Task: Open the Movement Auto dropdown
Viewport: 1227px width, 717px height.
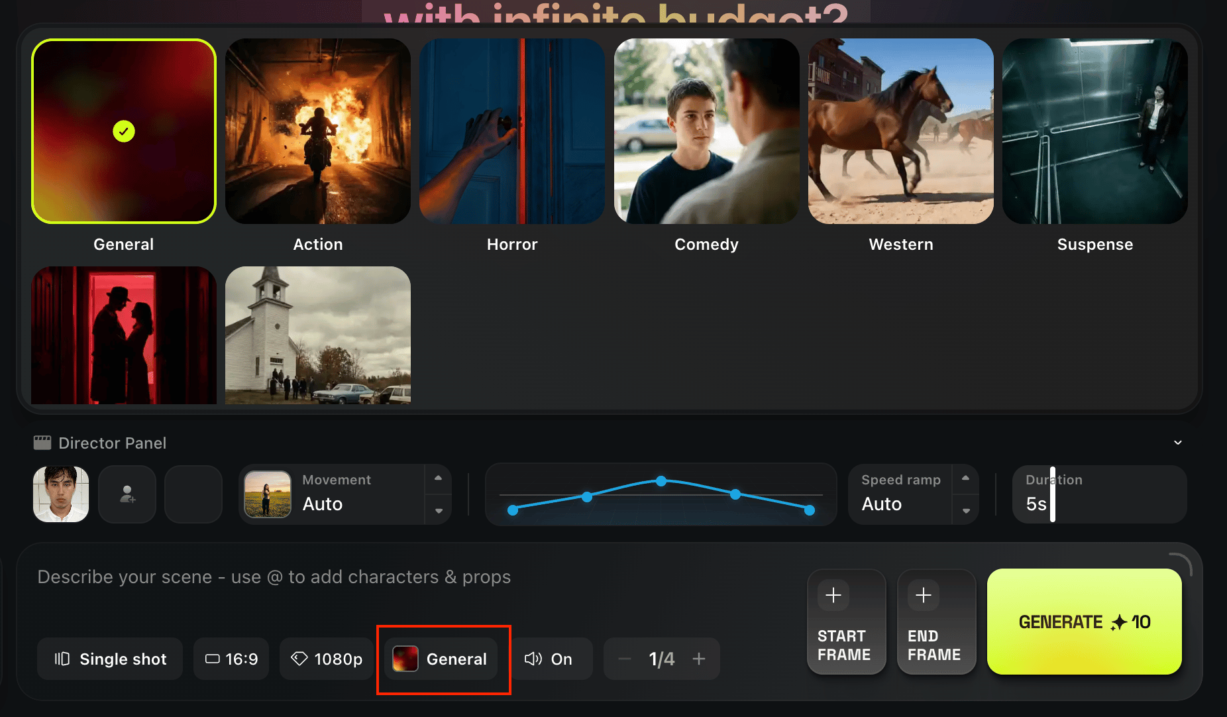Action: point(345,494)
